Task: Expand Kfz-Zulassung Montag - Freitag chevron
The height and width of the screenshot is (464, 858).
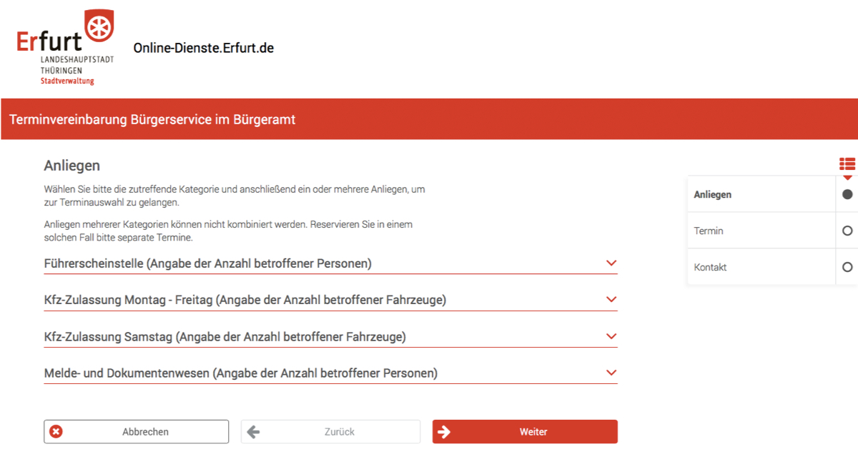Action: (x=611, y=300)
